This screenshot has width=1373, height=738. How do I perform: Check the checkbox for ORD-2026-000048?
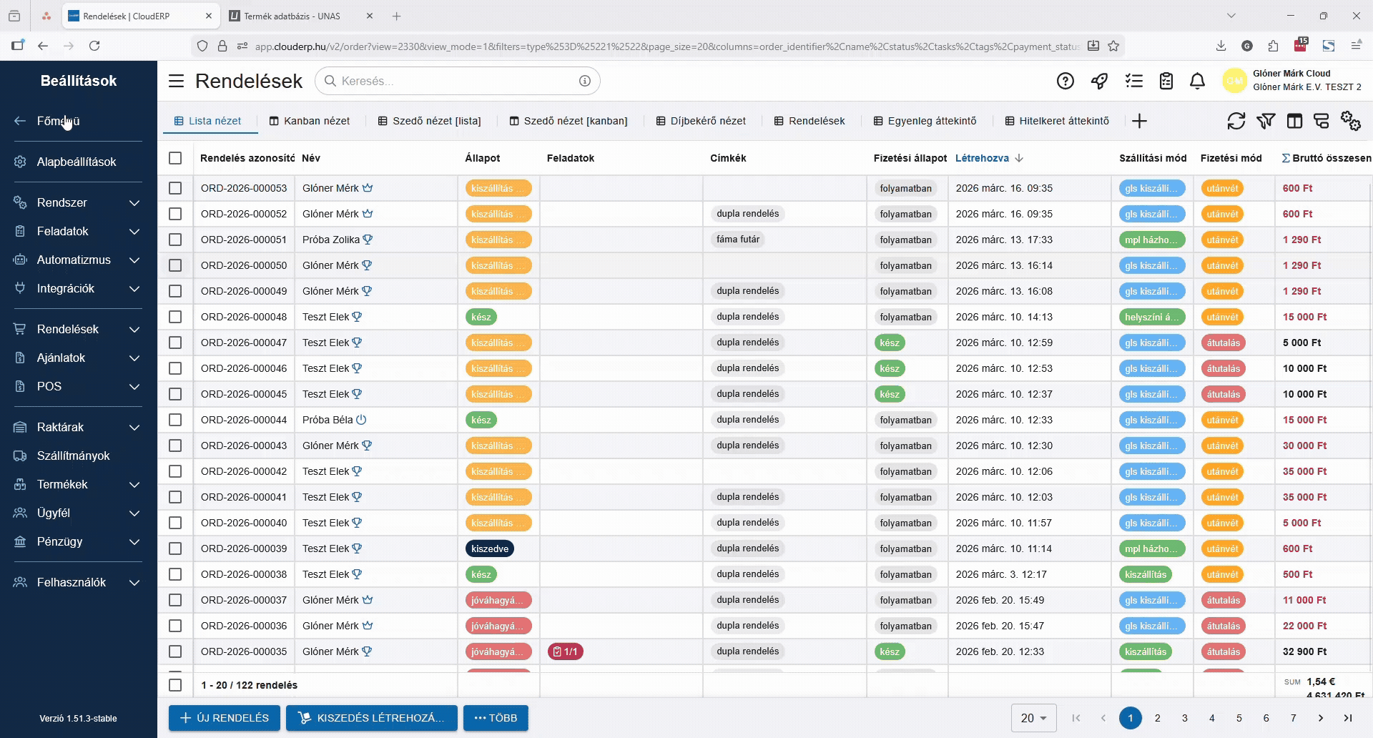click(x=175, y=316)
